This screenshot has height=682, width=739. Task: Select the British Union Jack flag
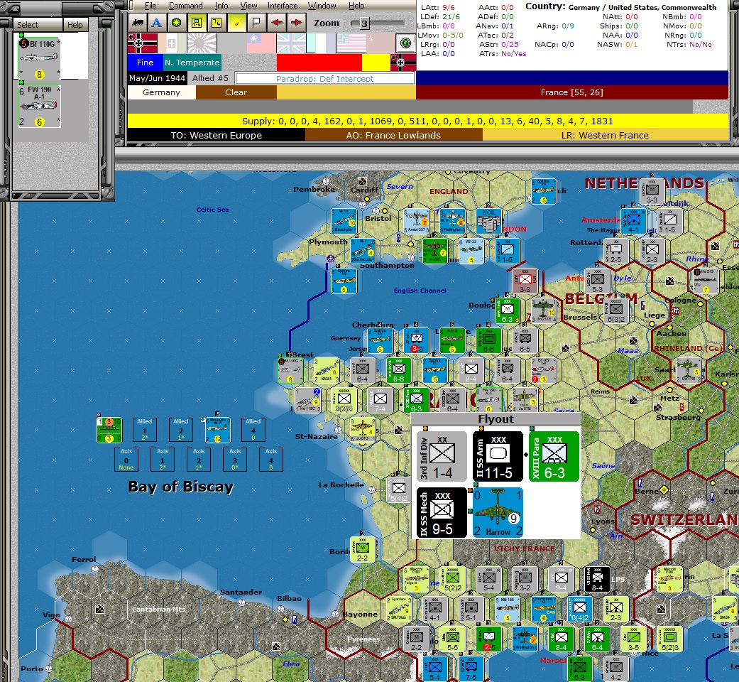tap(291, 44)
